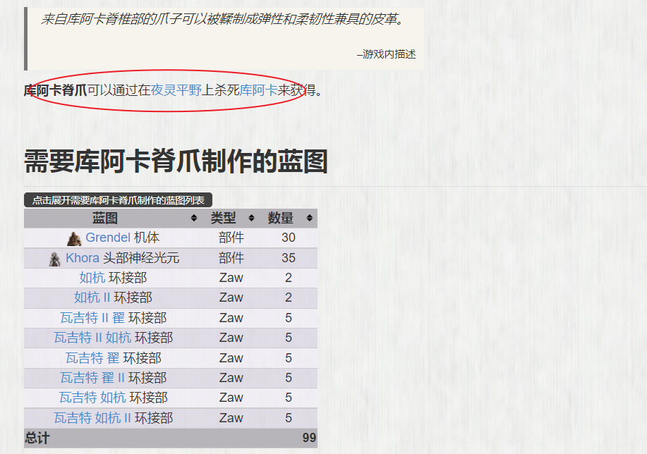Click the heading 需要库阿卡脊爪制作的蓝图
Viewport: 647px width, 454px height.
(176, 161)
